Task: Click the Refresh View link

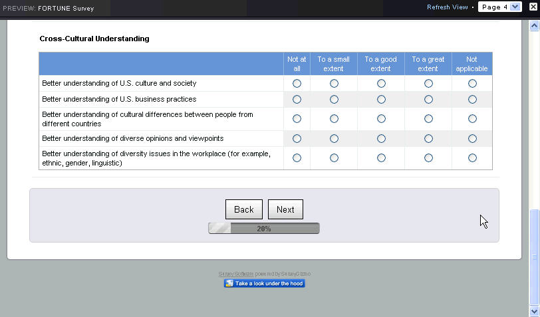Action: click(447, 7)
